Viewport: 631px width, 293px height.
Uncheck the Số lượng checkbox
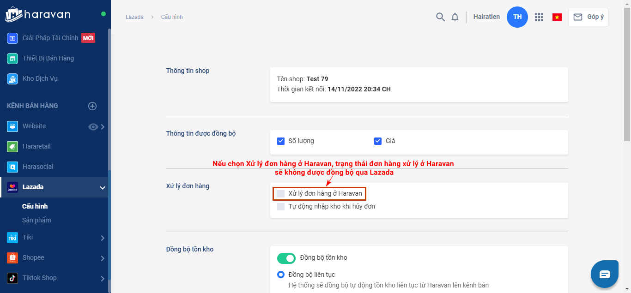point(281,141)
